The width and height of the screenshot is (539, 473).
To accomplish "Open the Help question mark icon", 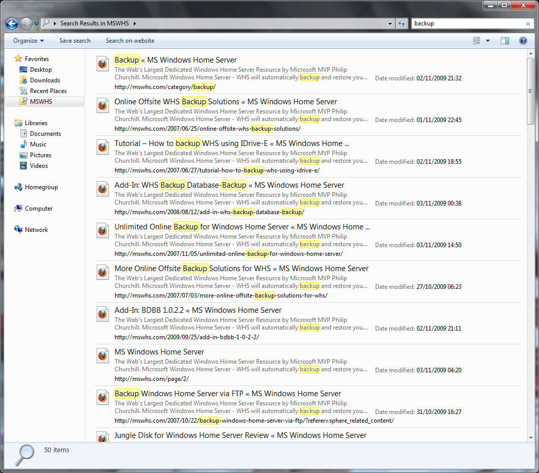I will [523, 41].
